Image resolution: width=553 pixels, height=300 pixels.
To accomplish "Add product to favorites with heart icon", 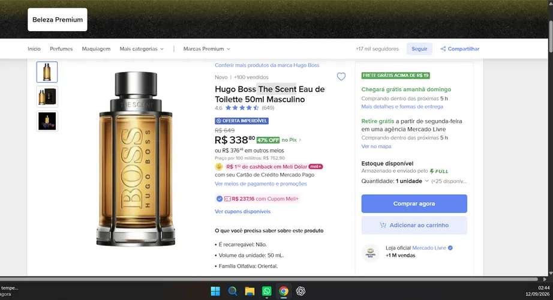I will [x=341, y=77].
